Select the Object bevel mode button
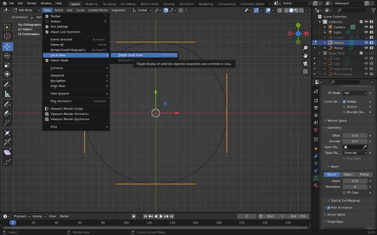This screenshot has height=235, width=377. click(x=348, y=174)
